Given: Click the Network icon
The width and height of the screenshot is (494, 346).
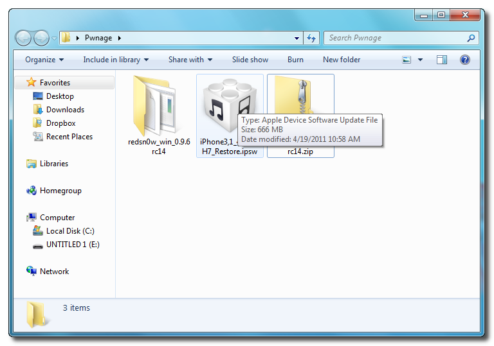Looking at the screenshot, I should click(31, 271).
